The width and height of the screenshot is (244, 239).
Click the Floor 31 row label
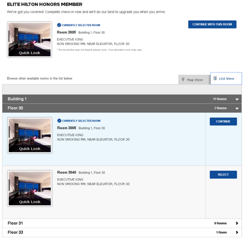pos(15,223)
